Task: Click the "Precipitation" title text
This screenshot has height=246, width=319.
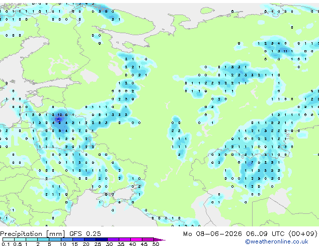Action: (x=21, y=234)
